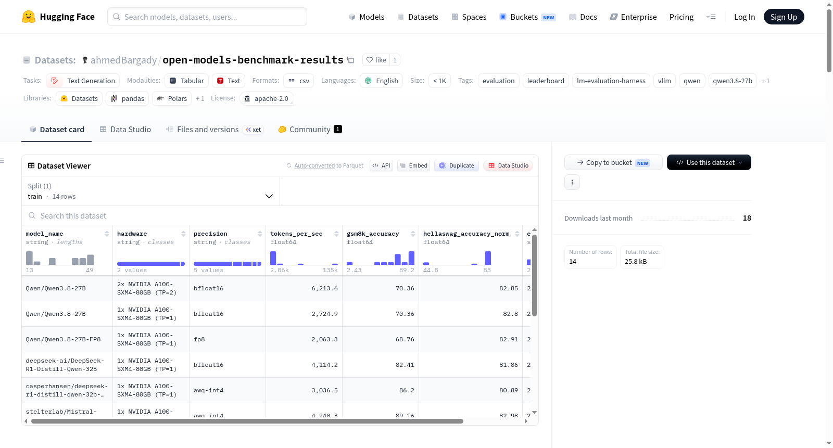Open the more options three-dot button
Screen dimensions: 833x448
pos(572,182)
